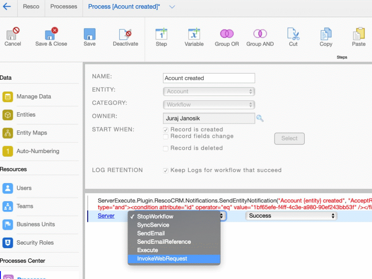Open the Security Roles icon
Viewport: 372px width, 279px height.
(x=7, y=242)
